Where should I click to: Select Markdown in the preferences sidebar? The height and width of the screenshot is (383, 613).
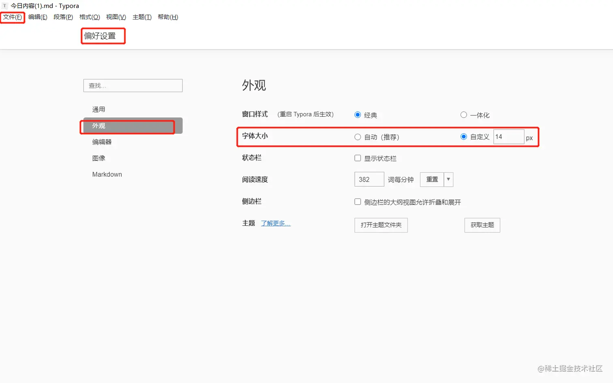[133, 174]
